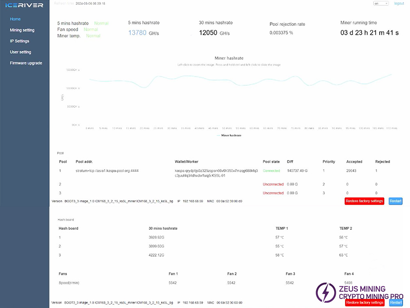Open the Firmware upgrade page

pyautogui.click(x=26, y=63)
